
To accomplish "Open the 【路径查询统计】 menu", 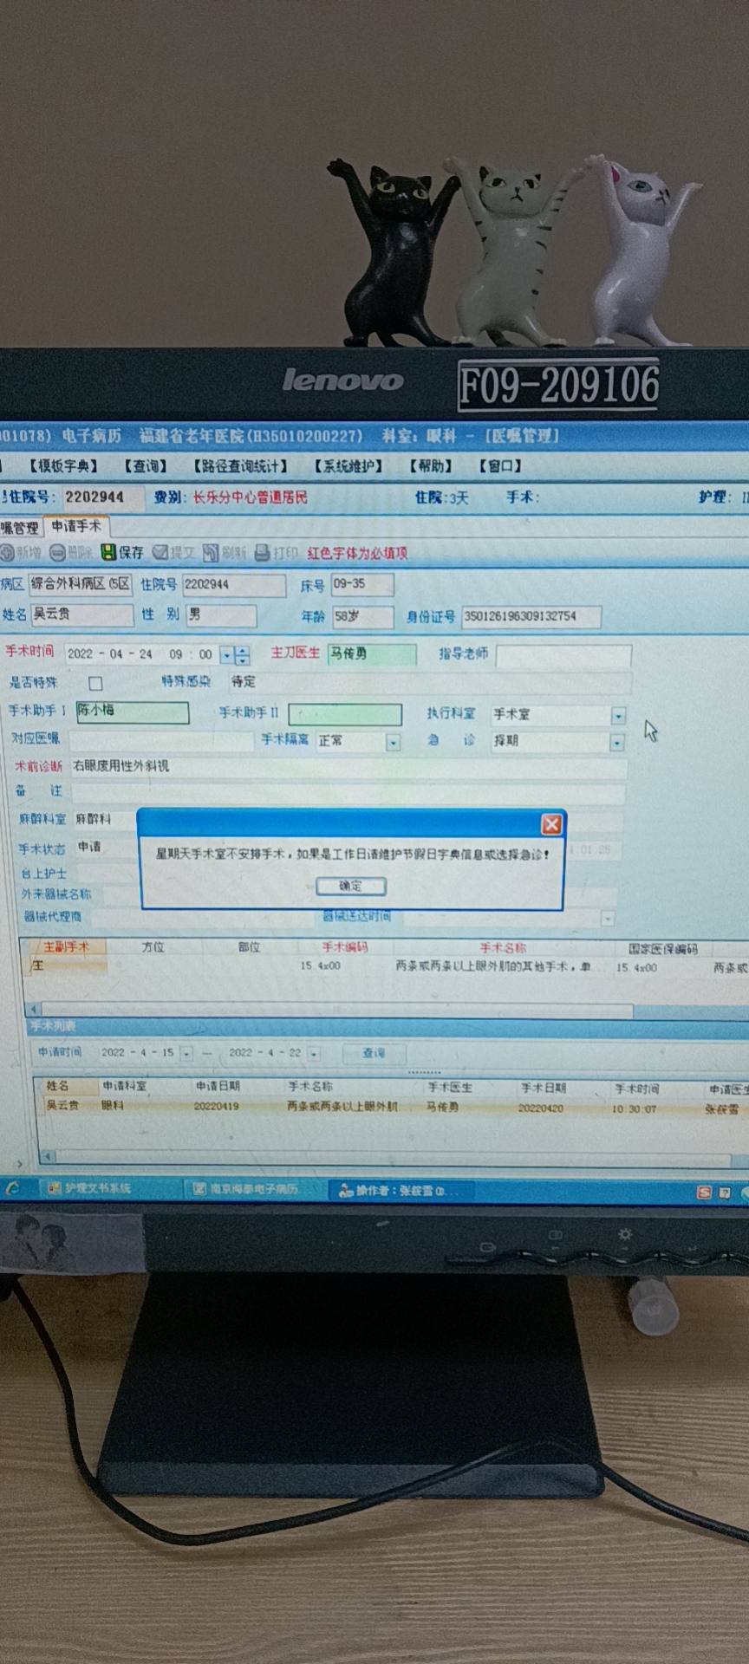I will point(240,466).
